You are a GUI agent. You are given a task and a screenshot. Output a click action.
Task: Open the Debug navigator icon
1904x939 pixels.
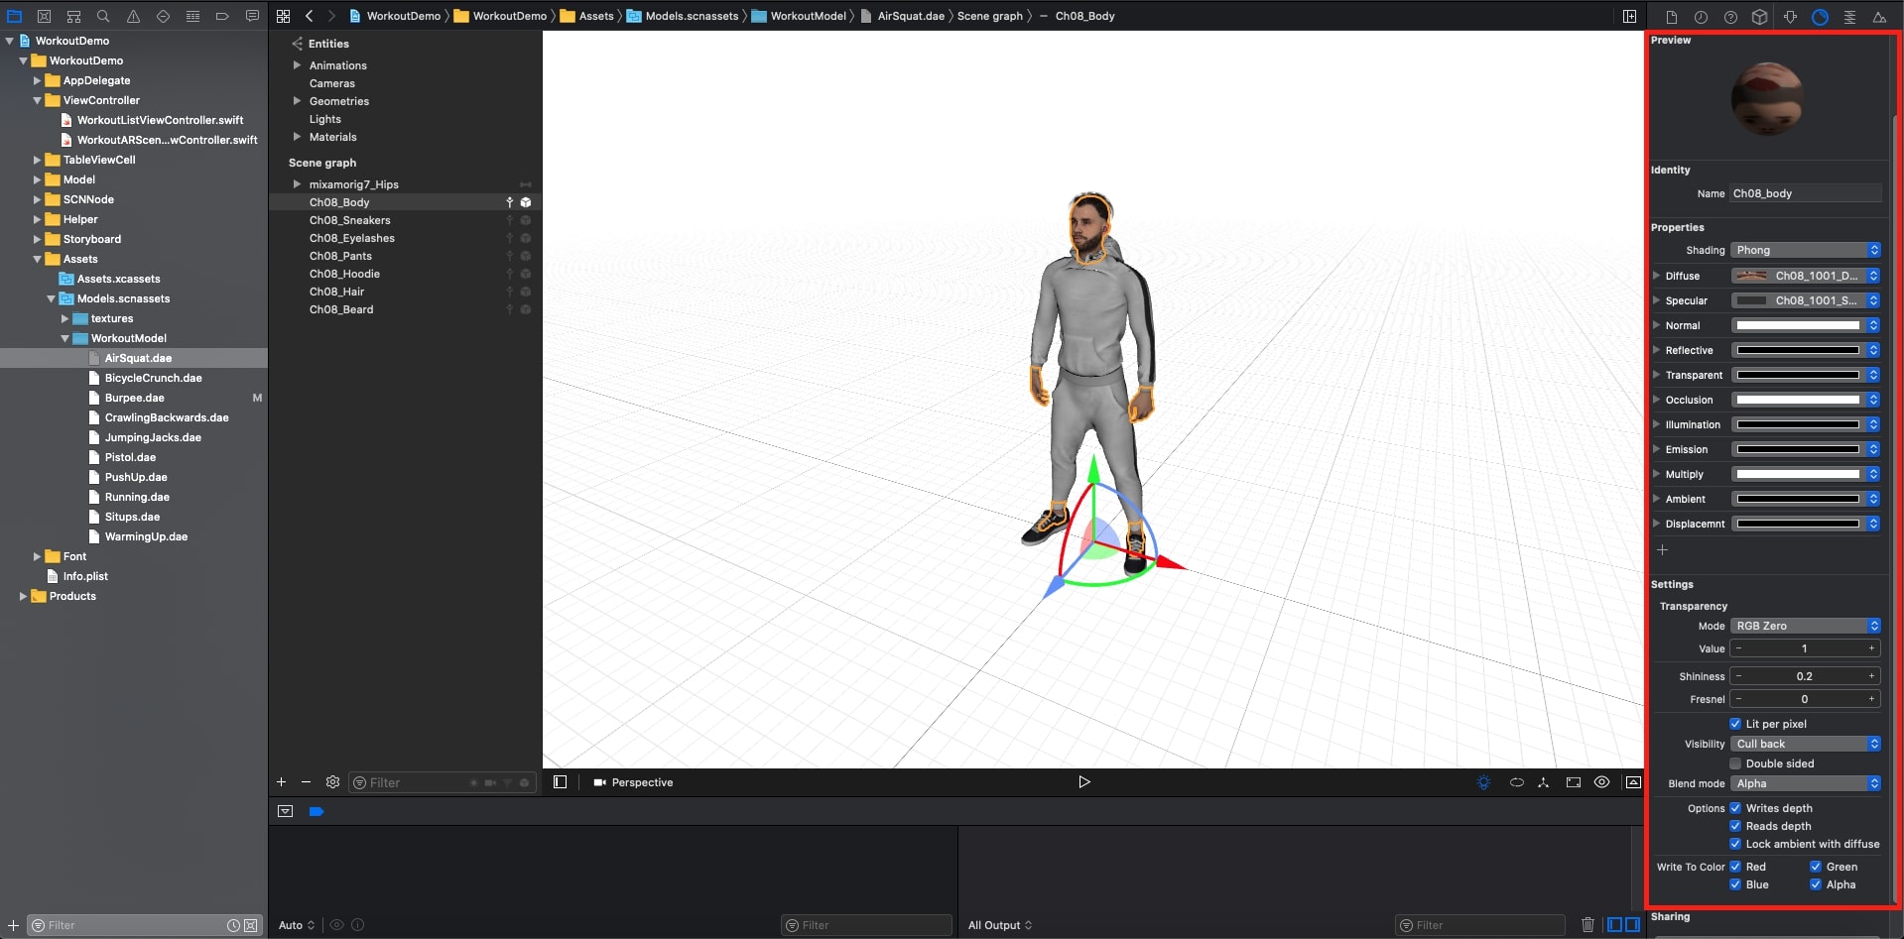192,16
